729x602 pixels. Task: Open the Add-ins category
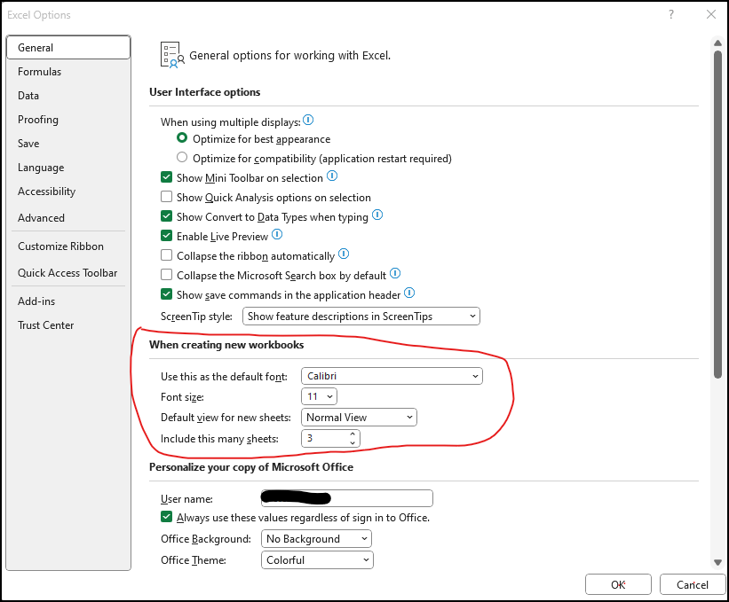tap(68, 301)
